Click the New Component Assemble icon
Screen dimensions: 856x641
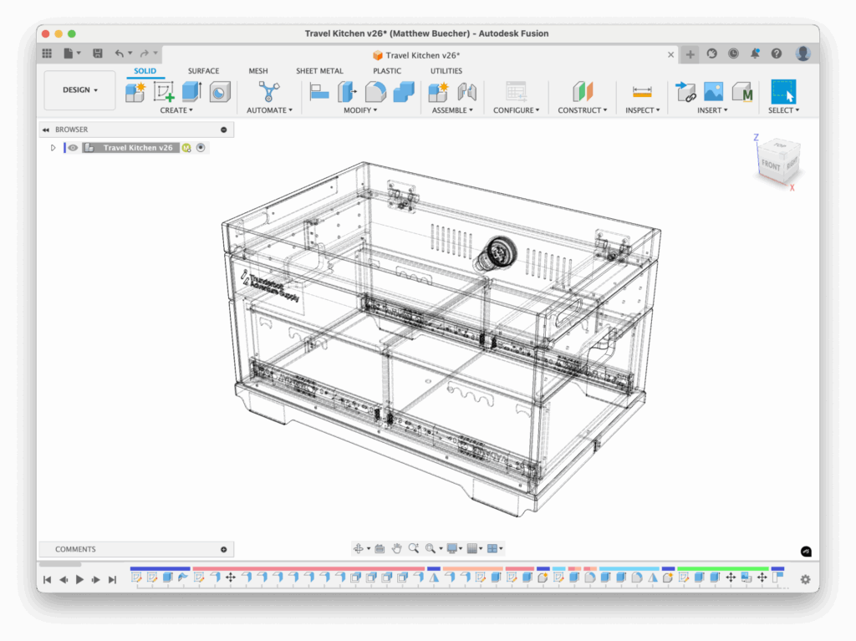click(439, 91)
